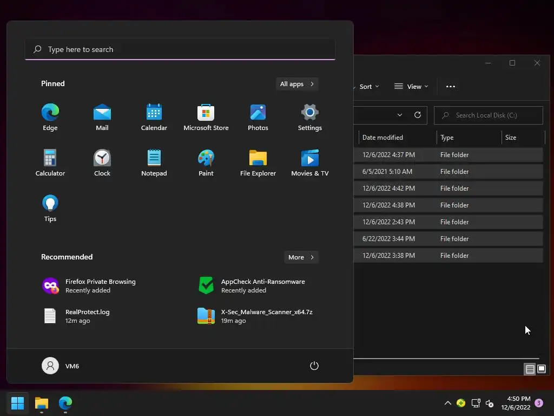Click the Refresh button in File Explorer
Image resolution: width=554 pixels, height=416 pixels.
click(418, 115)
